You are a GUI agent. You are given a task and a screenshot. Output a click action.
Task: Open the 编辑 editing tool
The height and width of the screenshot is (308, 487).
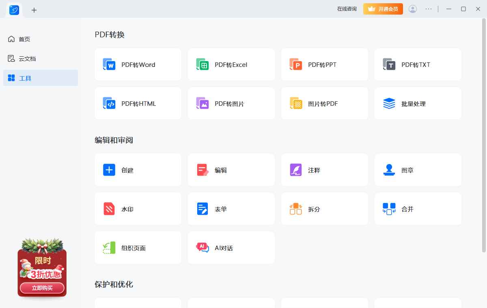(231, 170)
